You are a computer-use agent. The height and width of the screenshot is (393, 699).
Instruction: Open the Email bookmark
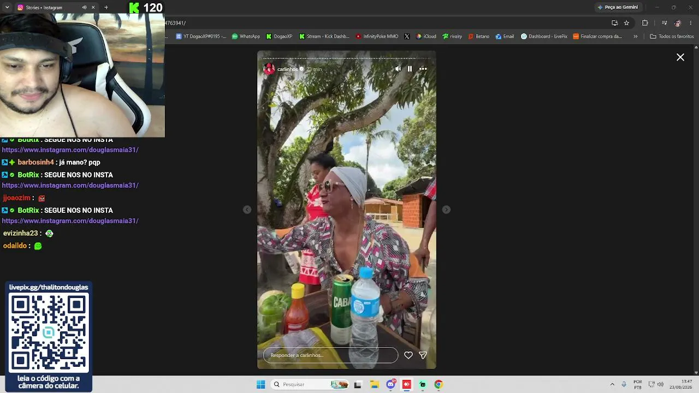[x=505, y=37]
